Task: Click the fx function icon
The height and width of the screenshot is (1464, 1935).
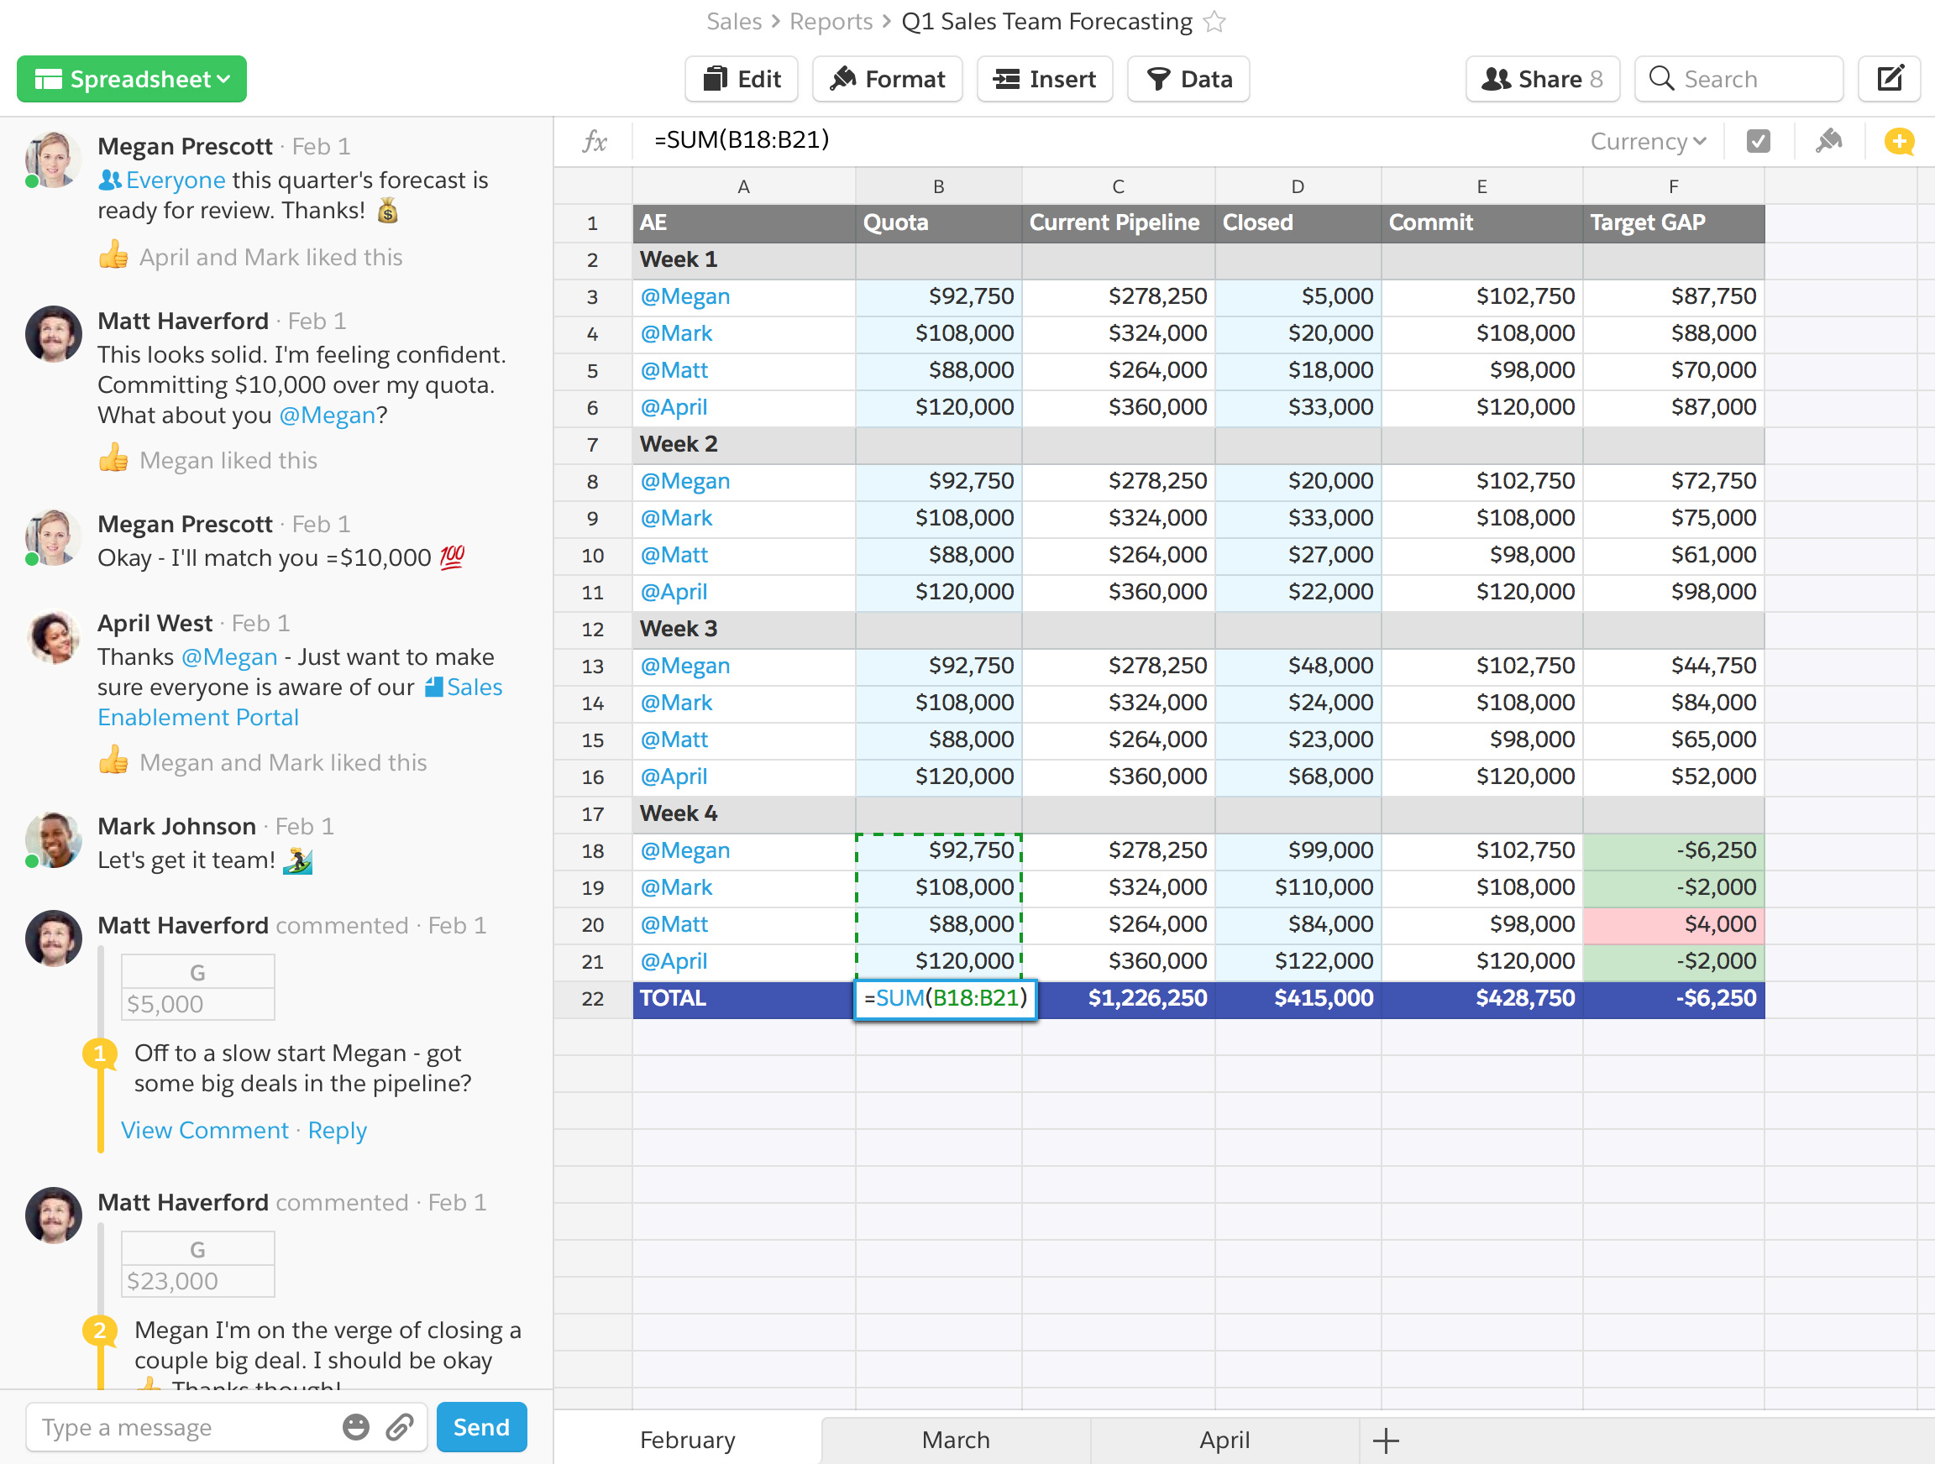Action: 594,141
